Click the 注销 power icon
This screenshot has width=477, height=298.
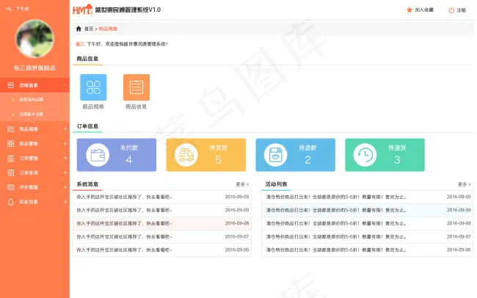pyautogui.click(x=451, y=10)
